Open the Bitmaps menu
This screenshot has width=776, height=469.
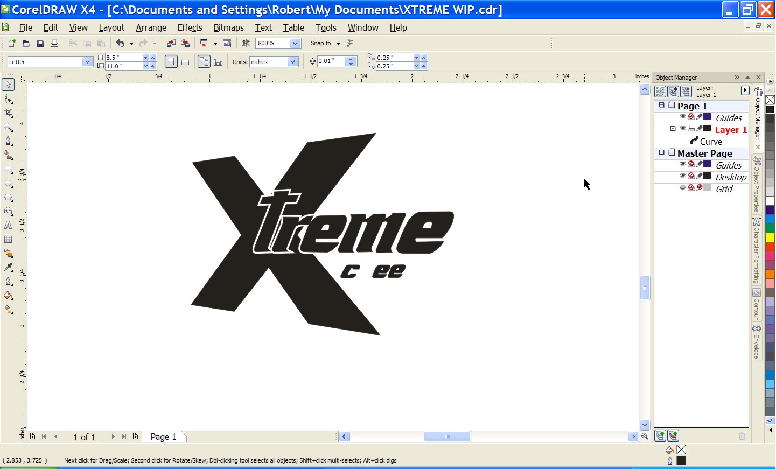pyautogui.click(x=228, y=27)
